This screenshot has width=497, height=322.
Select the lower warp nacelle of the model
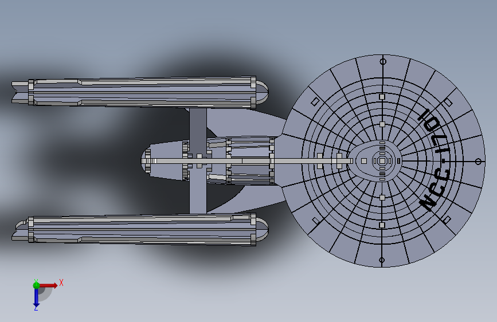click(x=140, y=229)
